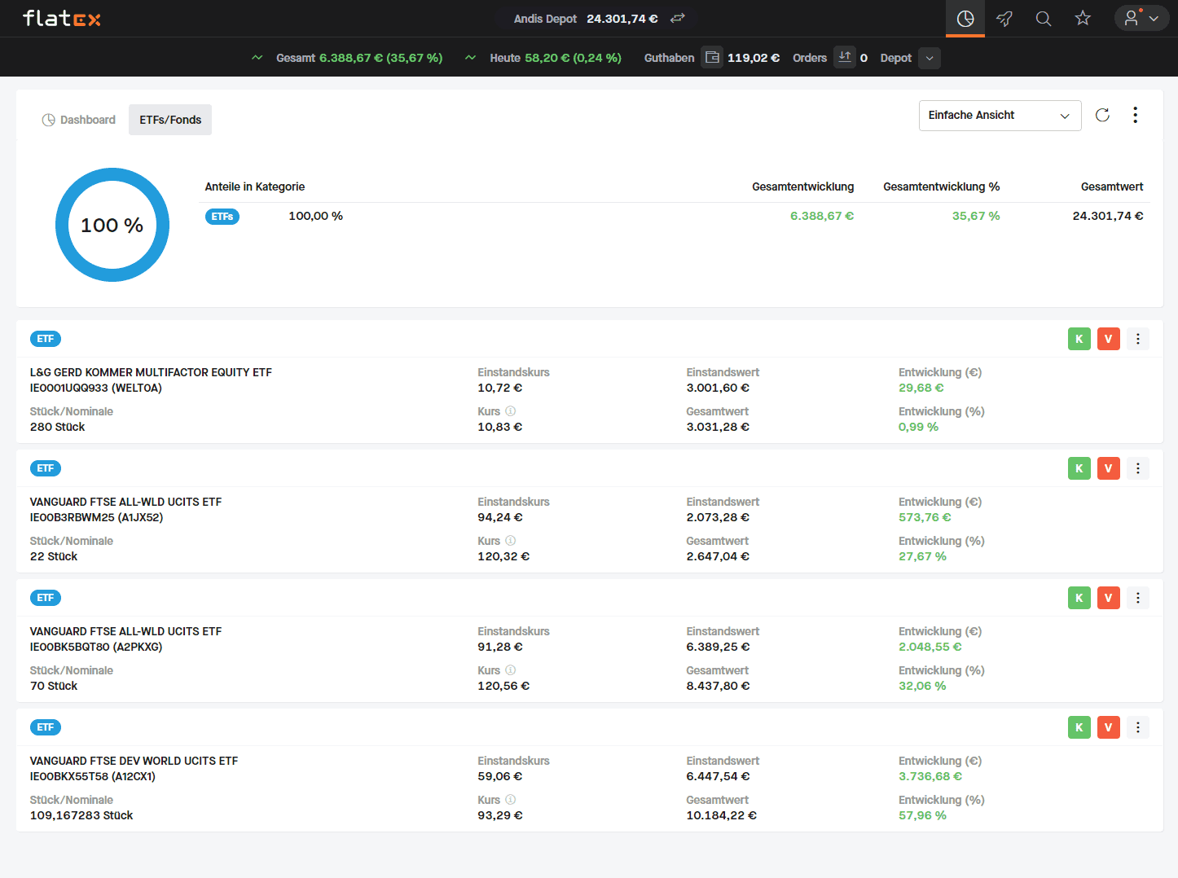Sell L&G Gerd Kommer ETF via V button
Screen dimensions: 1178x878
[x=1109, y=339]
